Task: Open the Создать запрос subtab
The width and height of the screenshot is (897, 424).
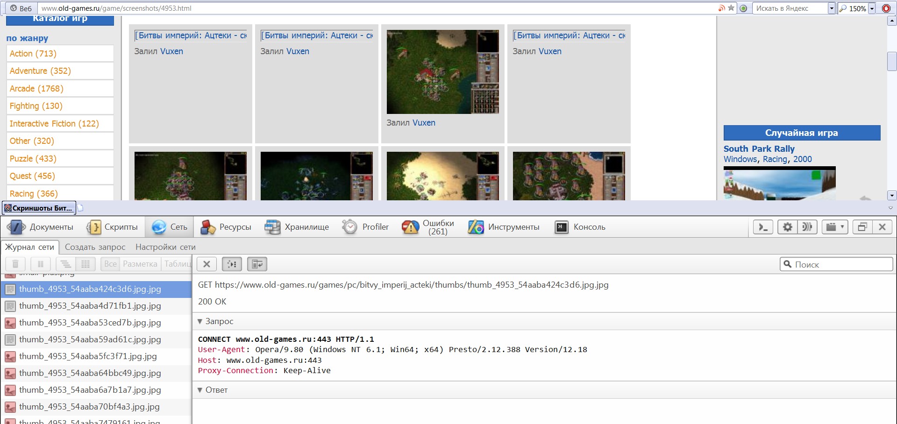Action: click(95, 247)
